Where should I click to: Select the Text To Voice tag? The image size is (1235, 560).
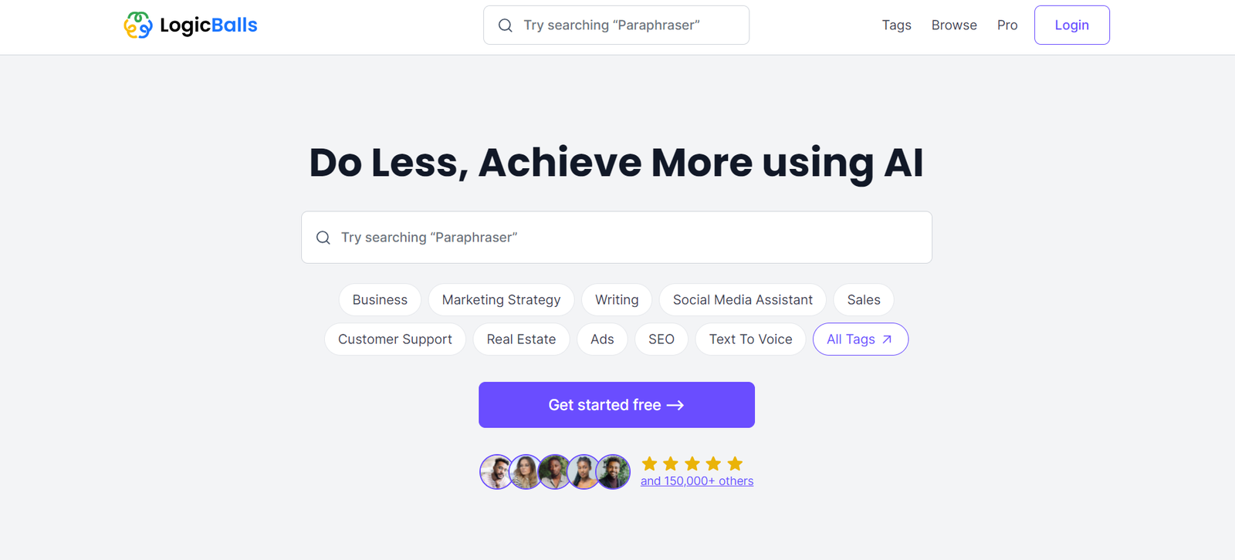tap(750, 339)
